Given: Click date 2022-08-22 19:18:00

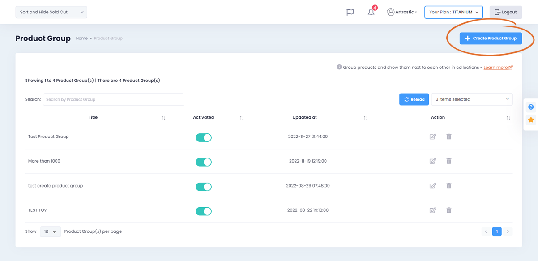Looking at the screenshot, I should [308, 210].
